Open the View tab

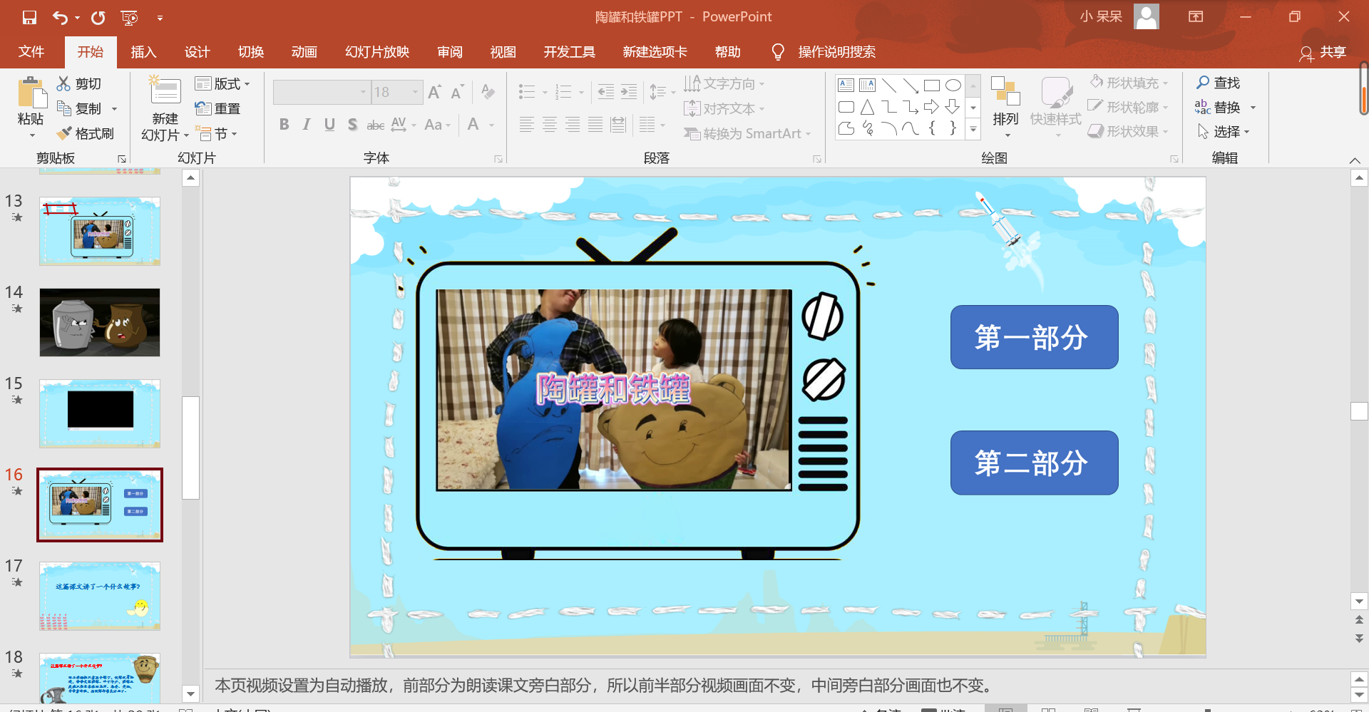[x=503, y=51]
